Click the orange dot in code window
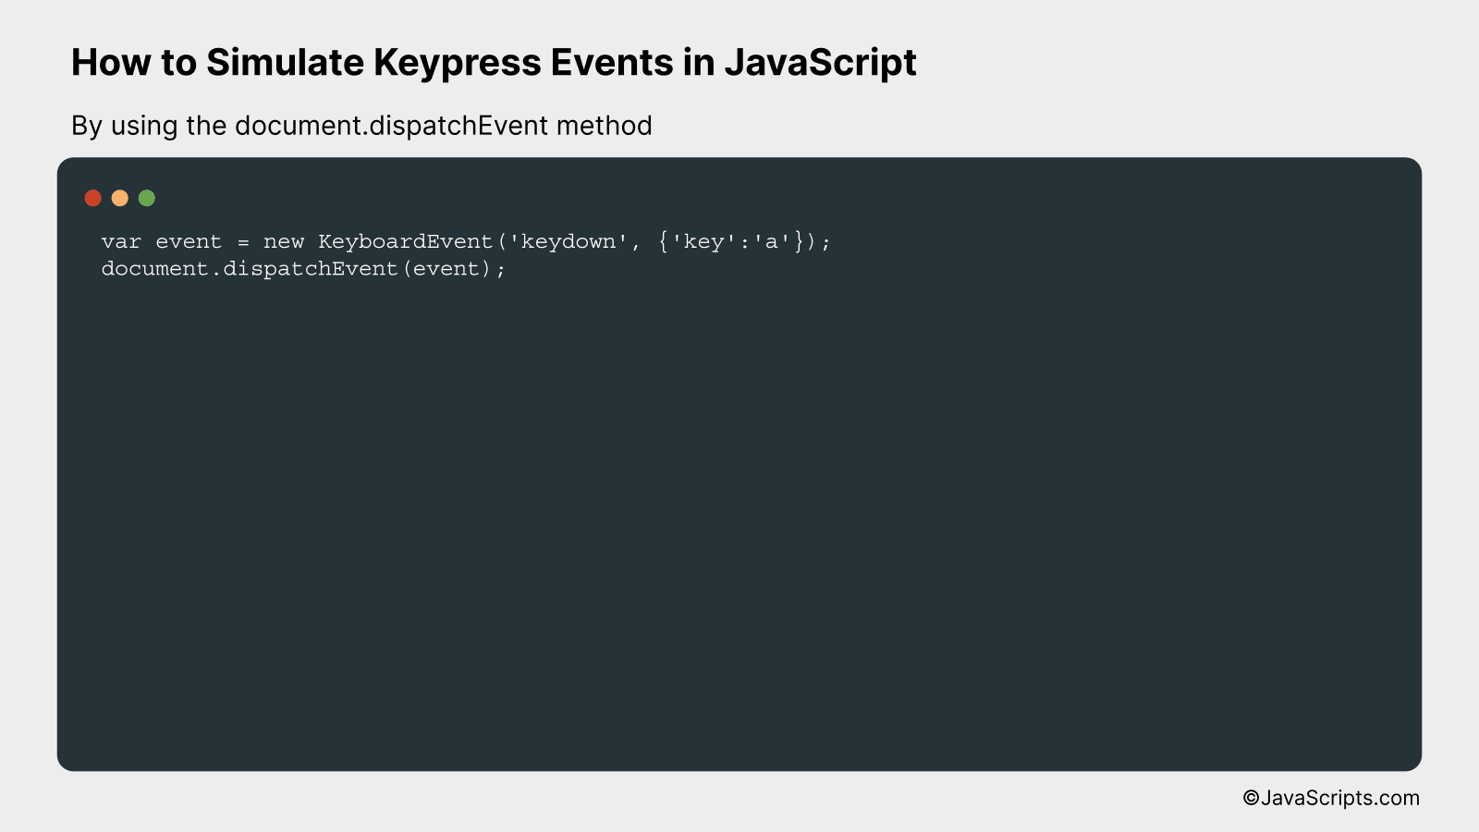Viewport: 1479px width, 832px height. (119, 198)
